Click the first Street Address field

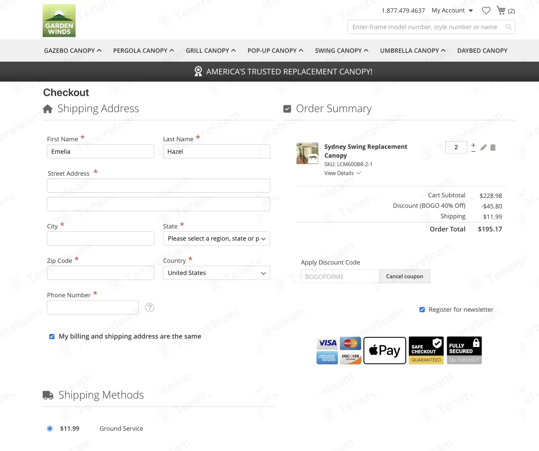tap(158, 186)
